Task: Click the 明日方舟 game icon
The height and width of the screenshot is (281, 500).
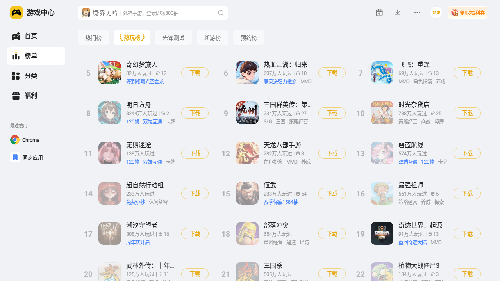Action: point(110,113)
